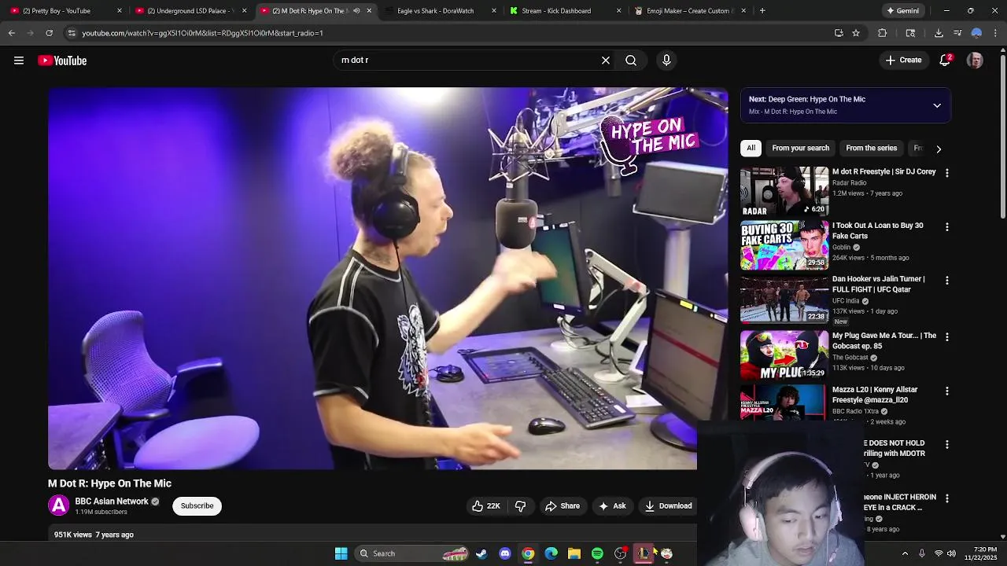
Task: Open options for I Took Out A Loan video
Action: click(947, 227)
